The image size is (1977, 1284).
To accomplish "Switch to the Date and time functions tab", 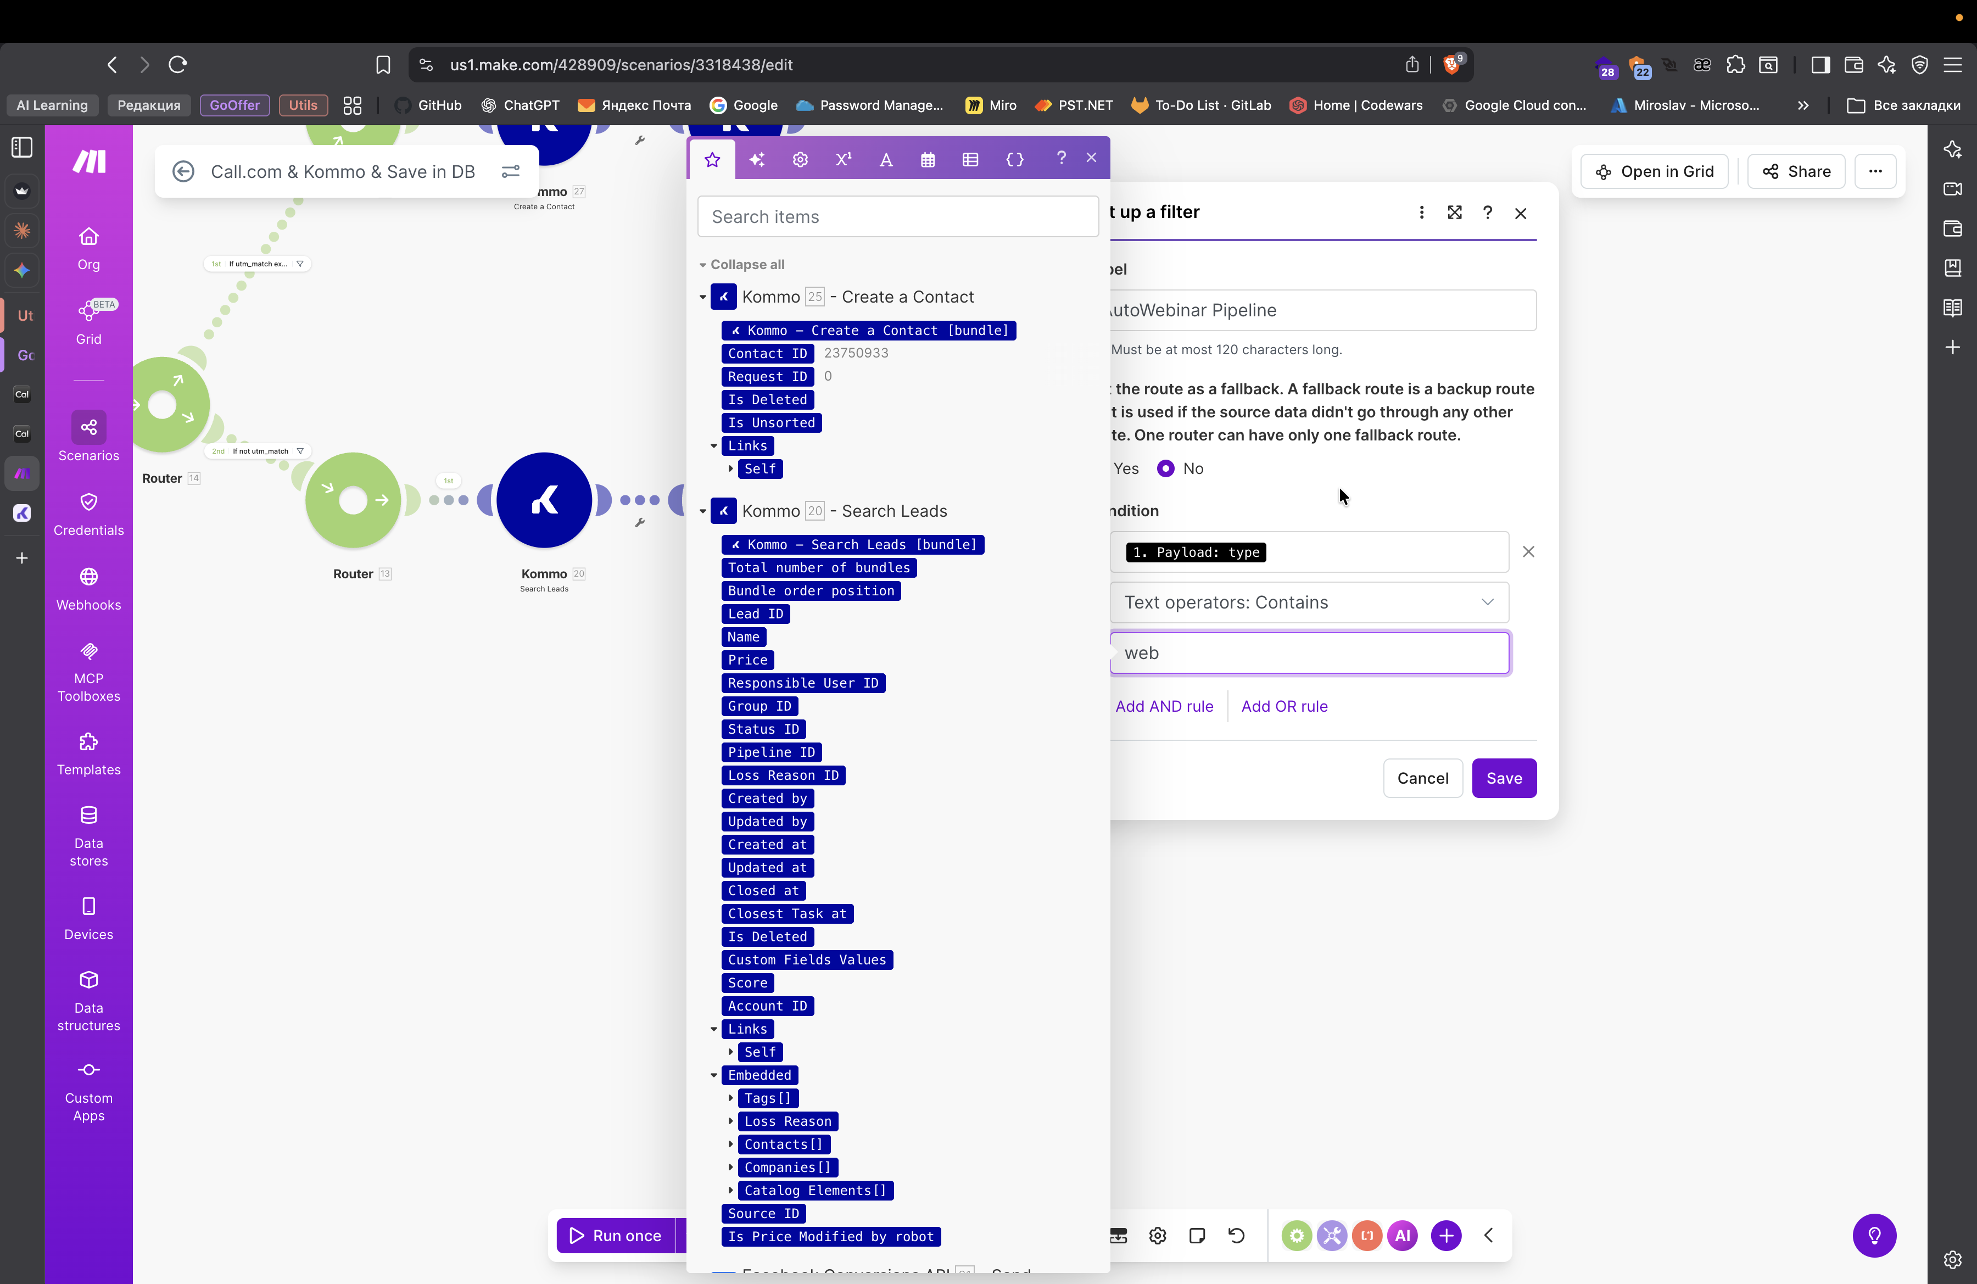I will click(928, 160).
